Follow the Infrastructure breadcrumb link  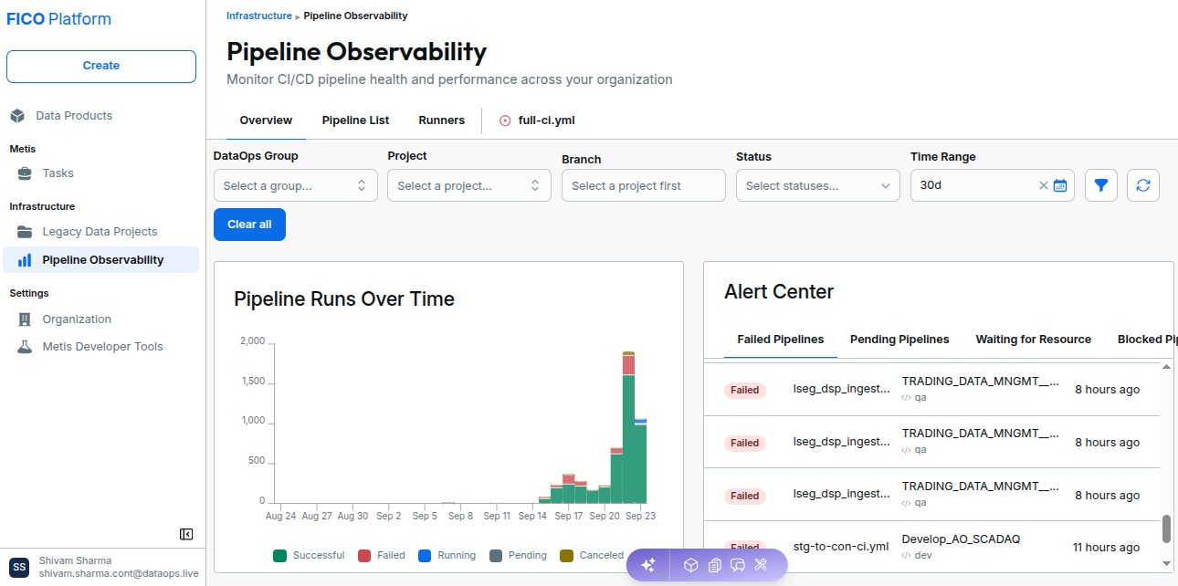[259, 16]
